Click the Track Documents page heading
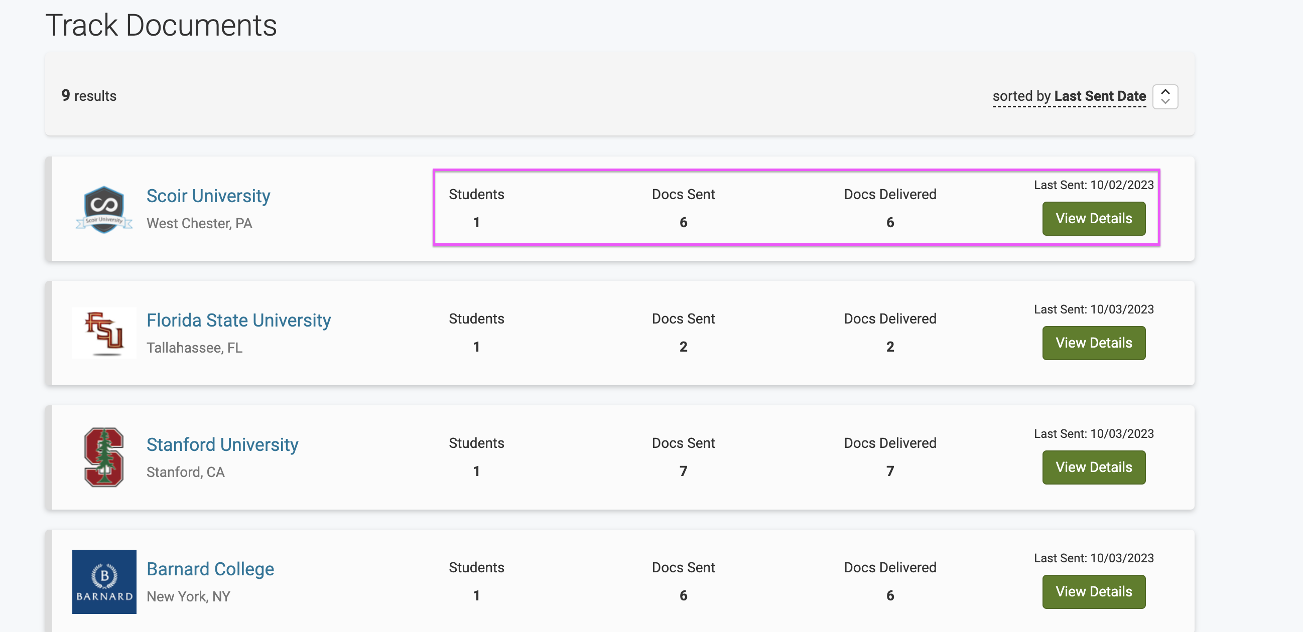This screenshot has height=632, width=1303. coord(161,25)
